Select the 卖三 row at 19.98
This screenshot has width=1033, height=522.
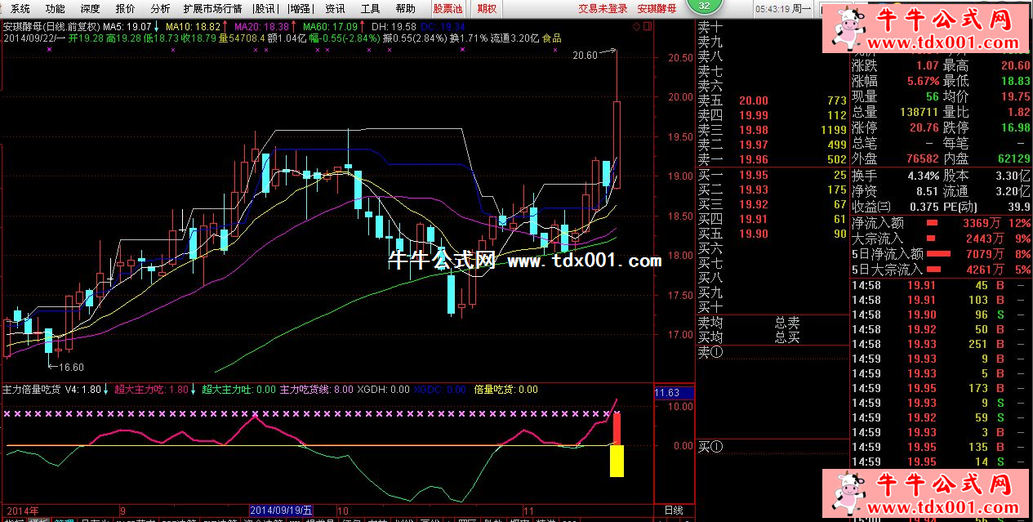[x=773, y=130]
